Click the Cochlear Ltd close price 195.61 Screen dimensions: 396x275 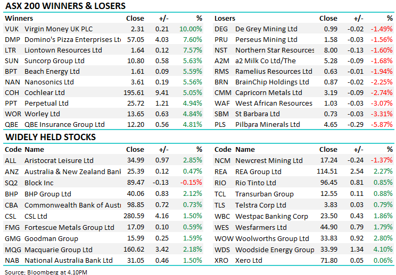pyautogui.click(x=133, y=93)
